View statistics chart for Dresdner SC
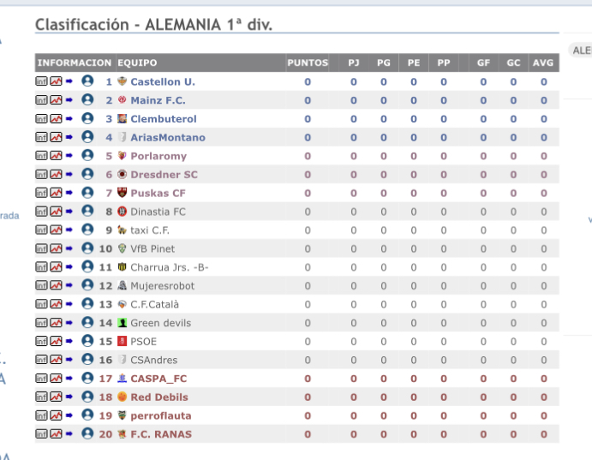592x460 pixels. [56, 174]
